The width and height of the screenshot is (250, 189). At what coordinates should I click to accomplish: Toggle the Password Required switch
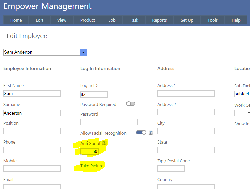tap(130, 104)
